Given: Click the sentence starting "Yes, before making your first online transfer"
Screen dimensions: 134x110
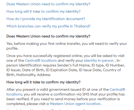Looking at the screenshot, I should [66, 46].
